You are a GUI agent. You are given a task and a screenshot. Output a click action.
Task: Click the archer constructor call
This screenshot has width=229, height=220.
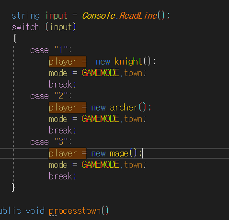click(124, 108)
